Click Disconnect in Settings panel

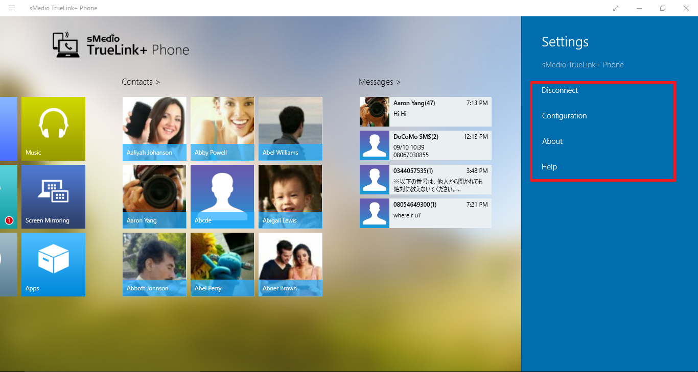[x=560, y=90]
